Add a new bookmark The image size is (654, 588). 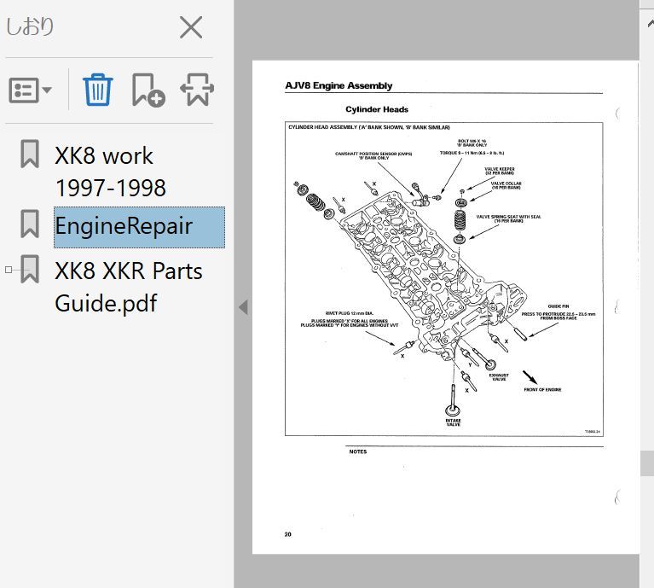[148, 90]
